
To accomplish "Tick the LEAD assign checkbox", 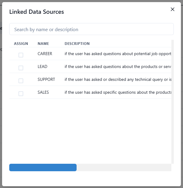I will pos(21,68).
